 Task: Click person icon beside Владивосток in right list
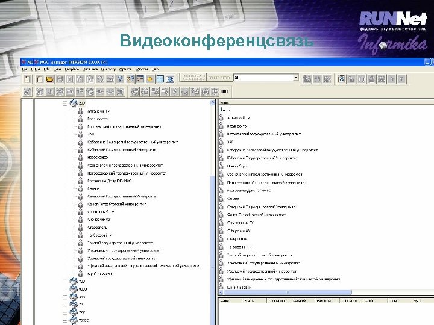pyautogui.click(x=221, y=126)
